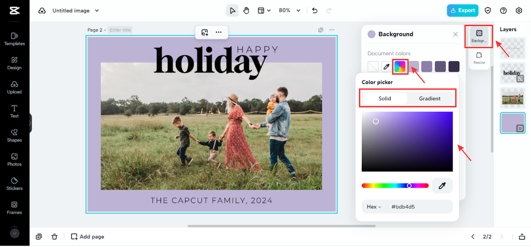Screen dimensions: 531x247
Task: Open the Upload sidebar panel
Action: point(15,87)
